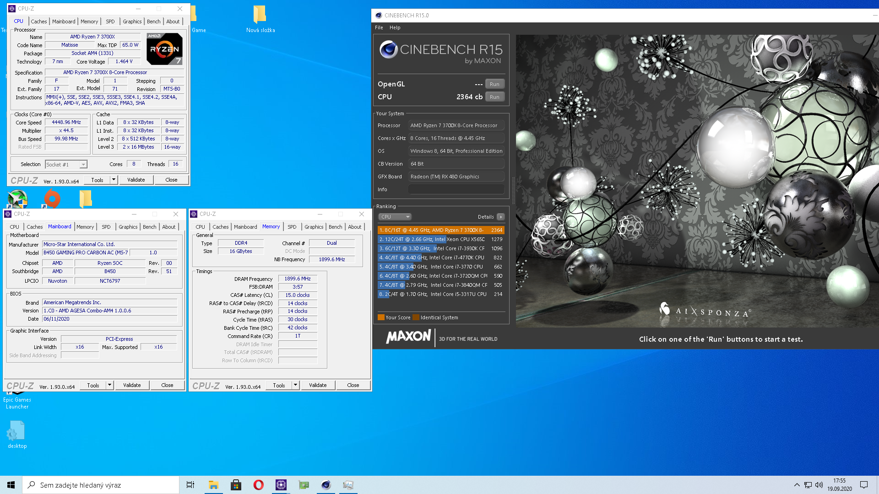Open the SPD tab in Memory CPU-Z window
Viewport: 879px width, 494px height.
tap(292, 227)
